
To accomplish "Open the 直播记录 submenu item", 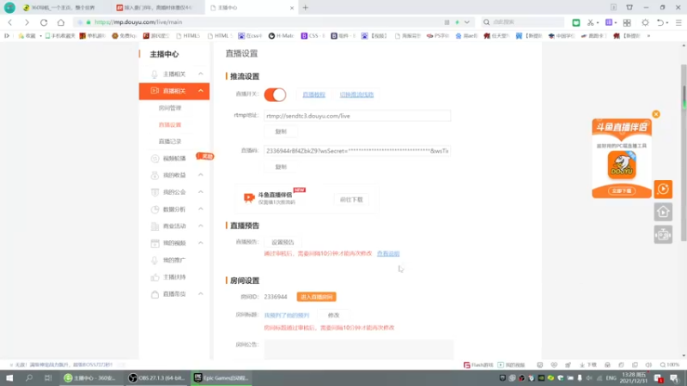I will pos(170,142).
